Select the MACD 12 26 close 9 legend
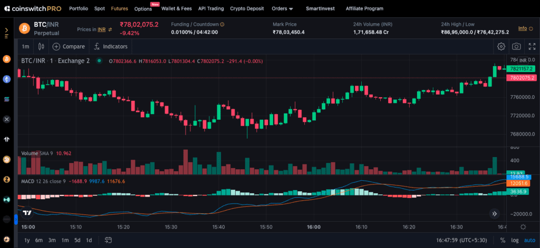Viewport: 540px width, 248px height. pos(43,181)
